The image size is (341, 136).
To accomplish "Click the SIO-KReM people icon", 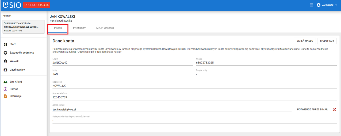I will click(5, 82).
